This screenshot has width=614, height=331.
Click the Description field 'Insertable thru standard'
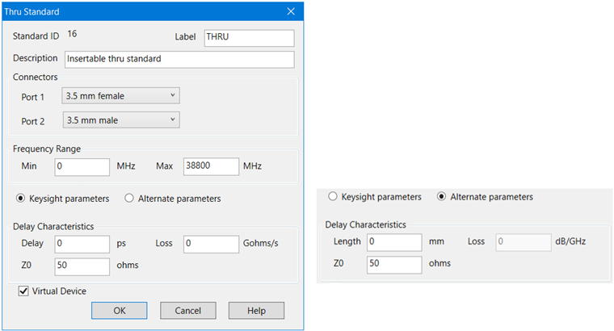click(x=179, y=60)
